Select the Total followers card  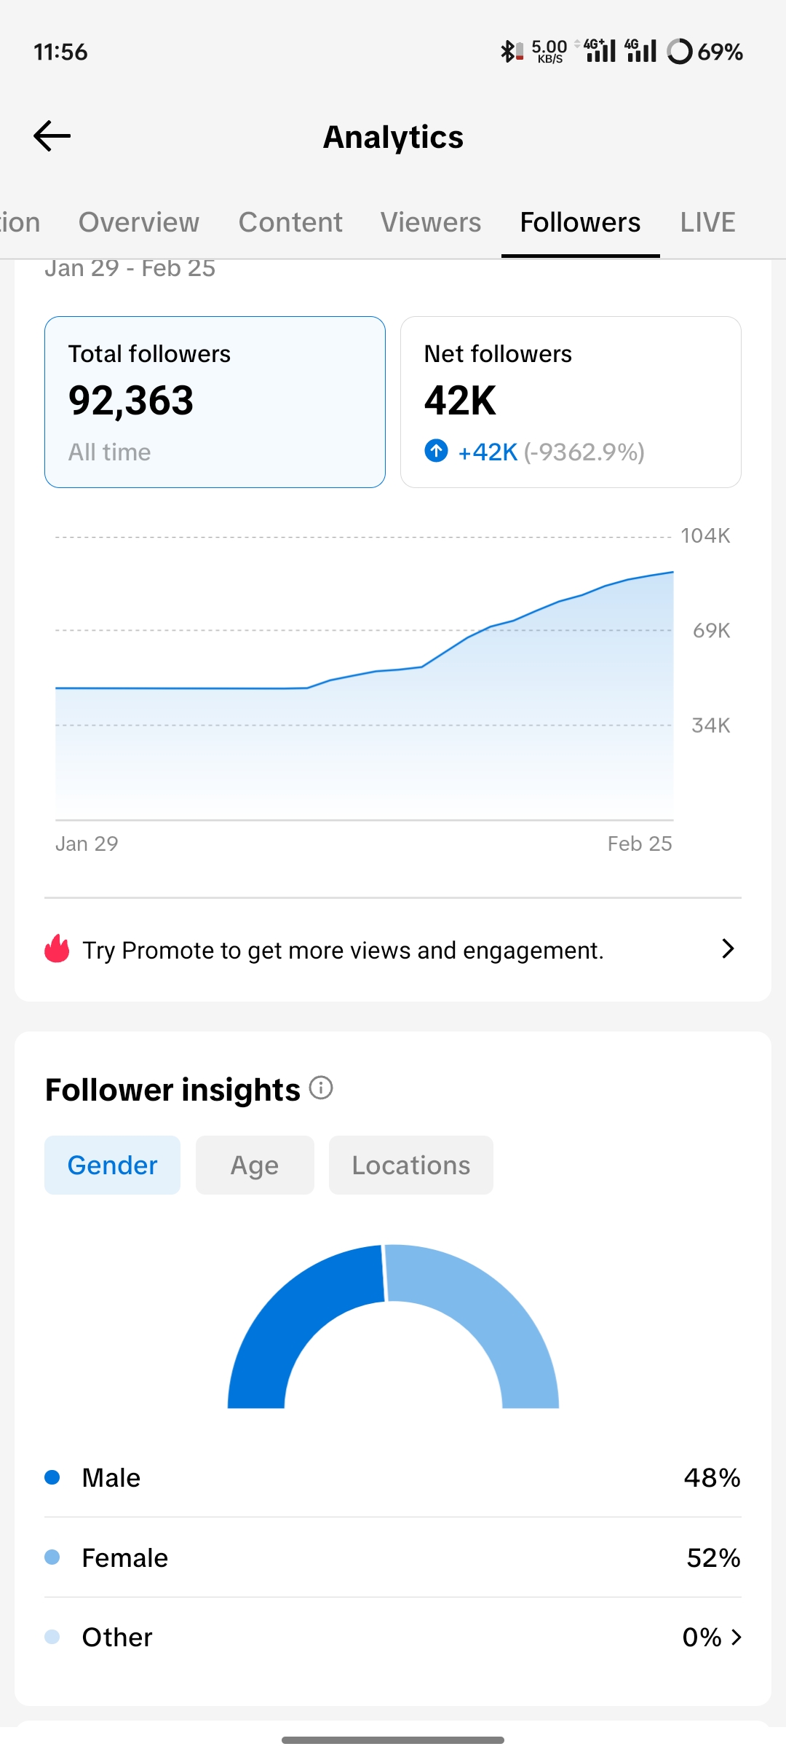click(215, 402)
